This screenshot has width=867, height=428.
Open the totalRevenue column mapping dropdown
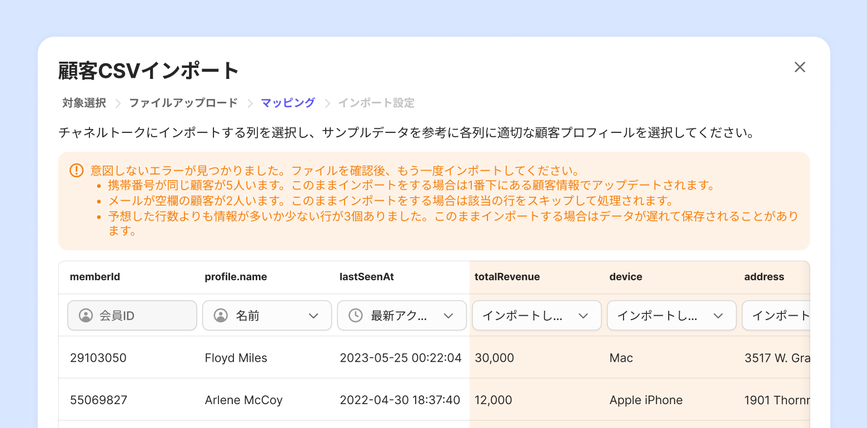tap(537, 316)
